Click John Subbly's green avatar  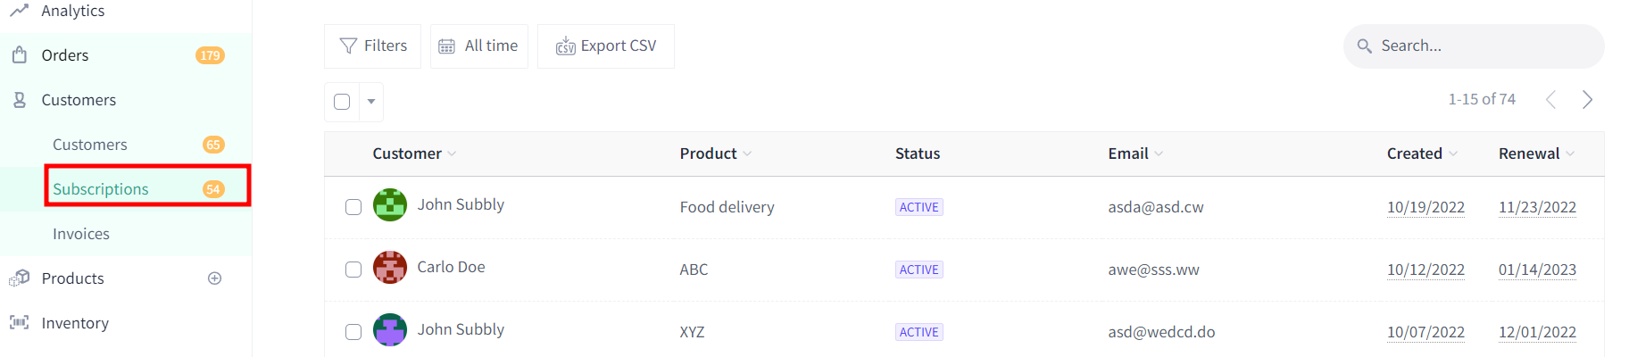click(390, 205)
